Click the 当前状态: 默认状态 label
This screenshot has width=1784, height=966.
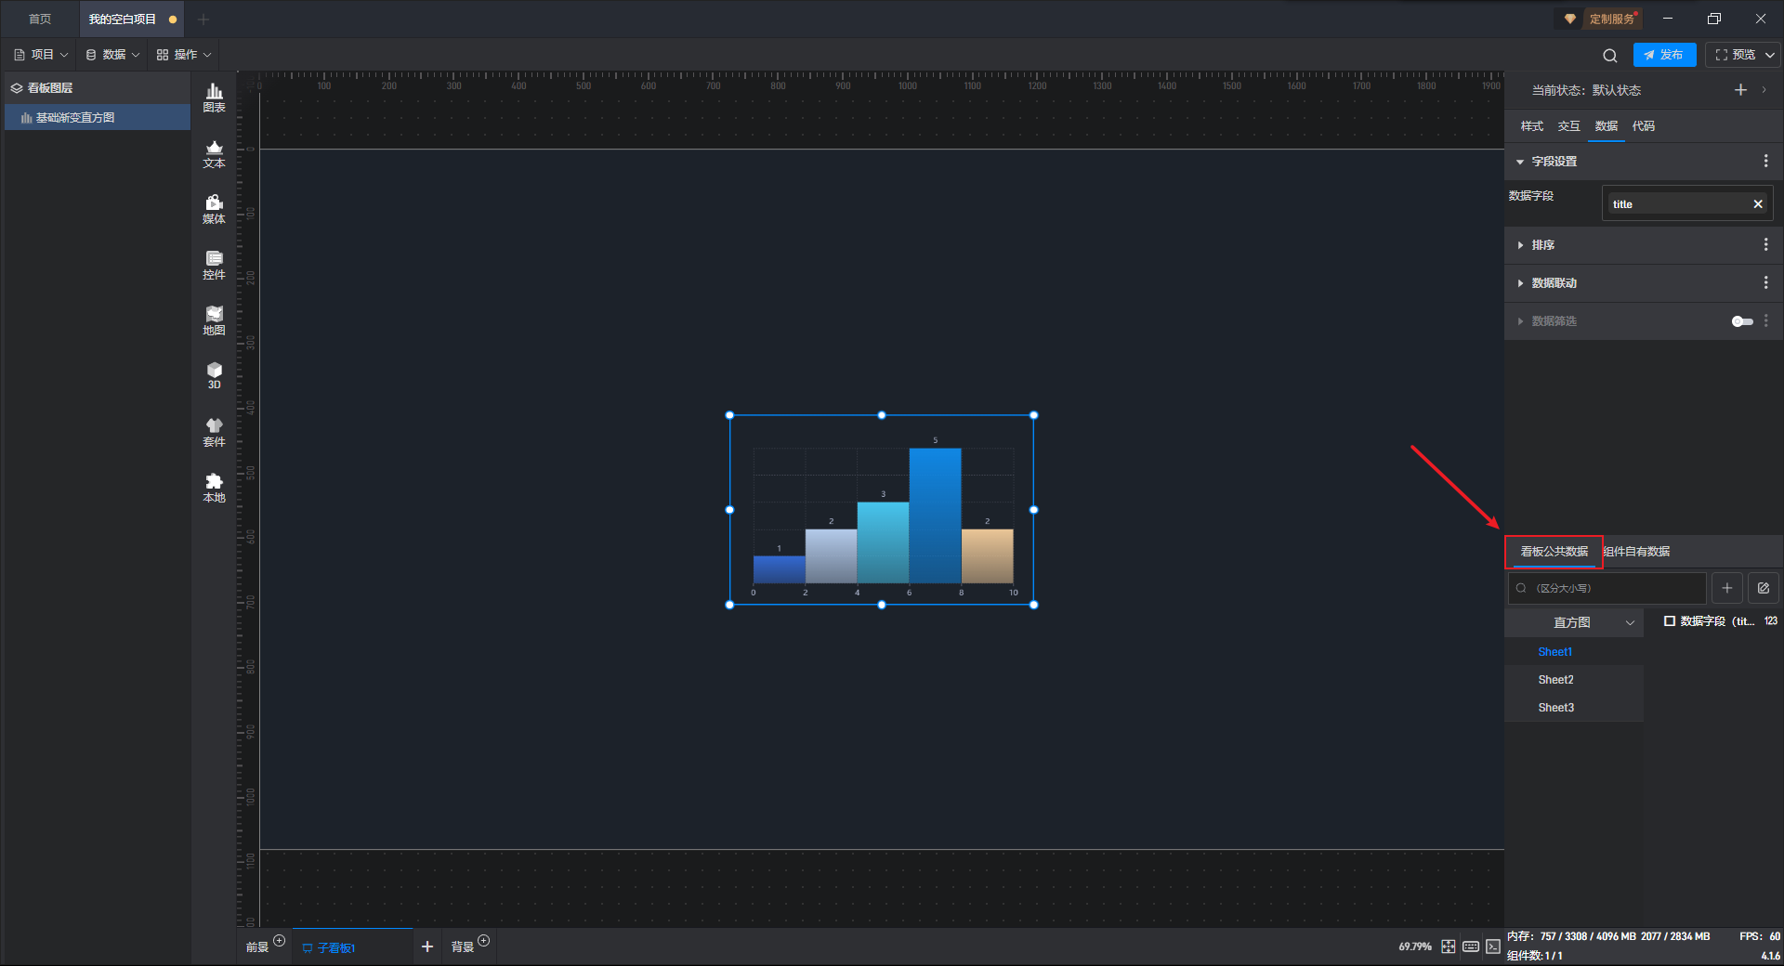(x=1586, y=90)
